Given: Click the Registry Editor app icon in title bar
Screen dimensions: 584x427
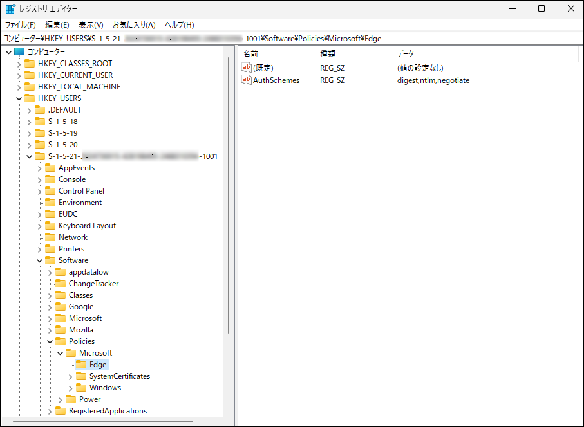Looking at the screenshot, I should point(10,9).
